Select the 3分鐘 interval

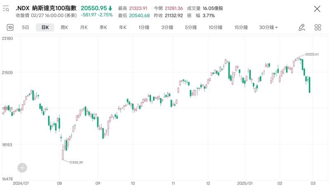pyautogui.click(x=167, y=28)
